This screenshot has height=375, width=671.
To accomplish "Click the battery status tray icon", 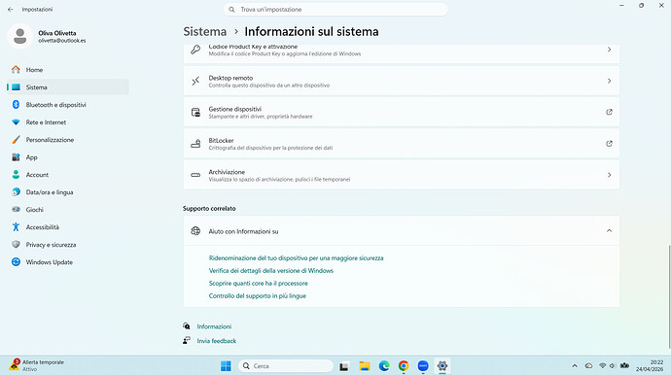I will 624,365.
